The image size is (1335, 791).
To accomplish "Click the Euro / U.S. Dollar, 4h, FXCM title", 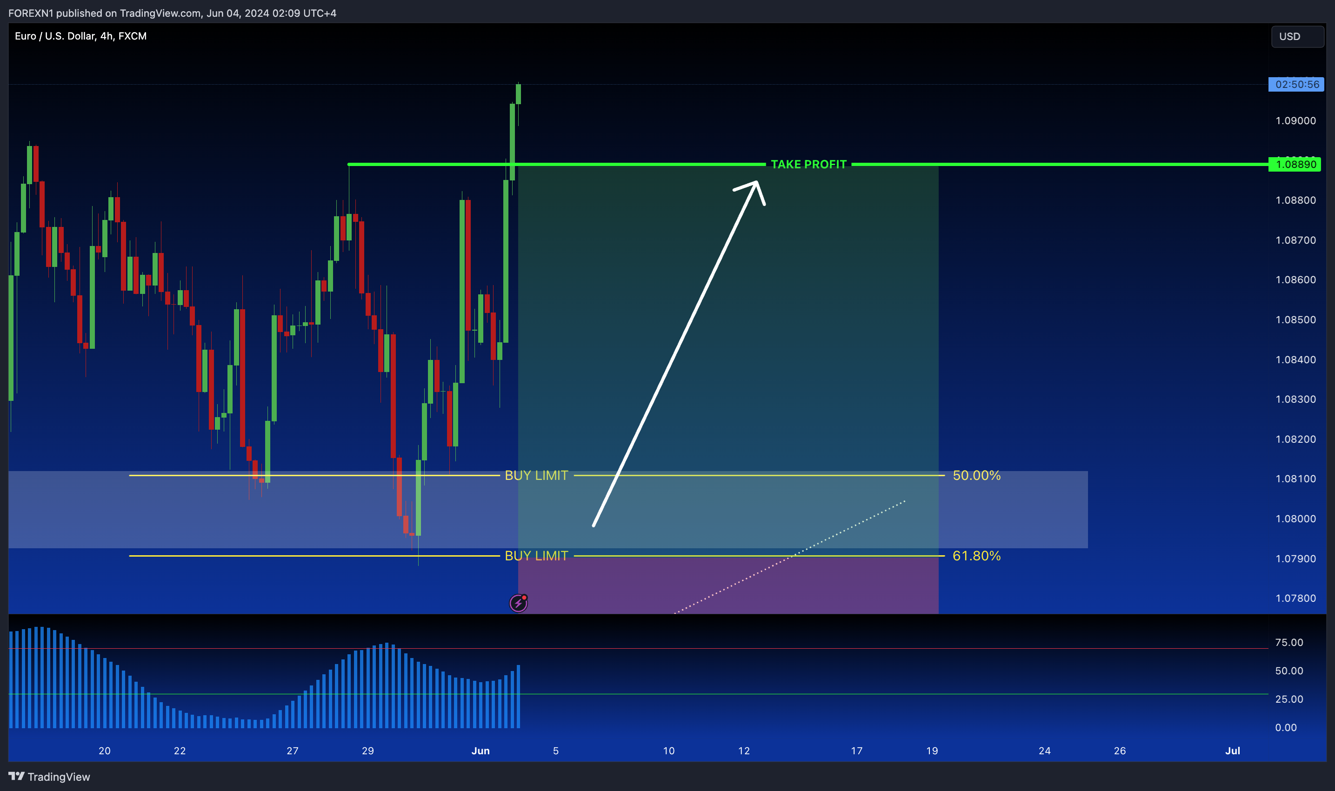I will point(80,36).
